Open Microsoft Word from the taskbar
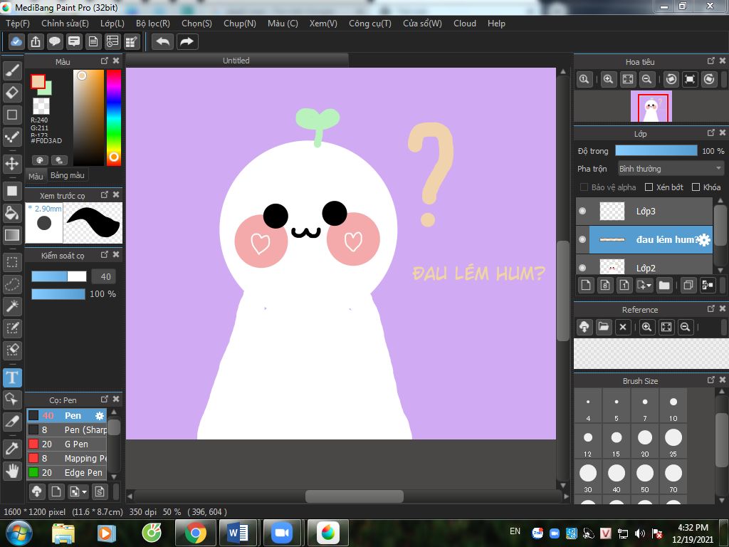 238,533
